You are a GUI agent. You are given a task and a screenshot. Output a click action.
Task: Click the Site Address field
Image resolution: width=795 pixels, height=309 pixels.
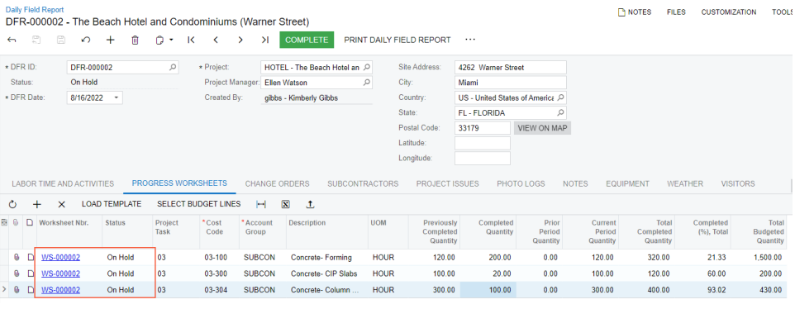[x=511, y=68]
